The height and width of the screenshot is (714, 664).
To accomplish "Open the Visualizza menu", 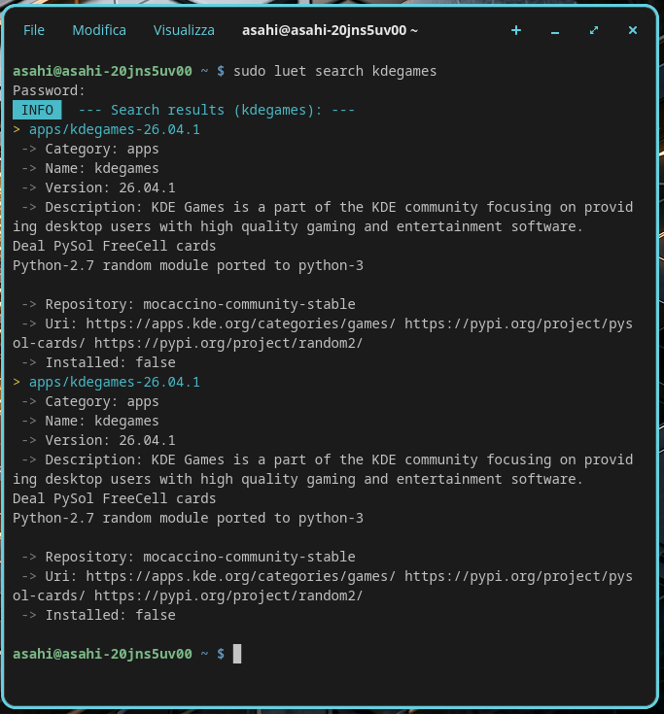I will click(184, 30).
